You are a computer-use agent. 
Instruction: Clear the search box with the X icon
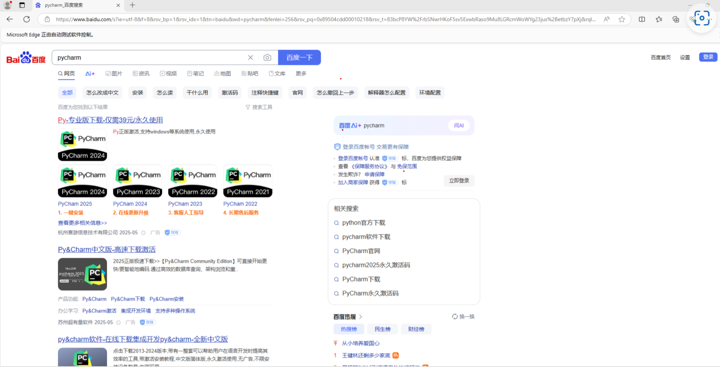point(250,57)
